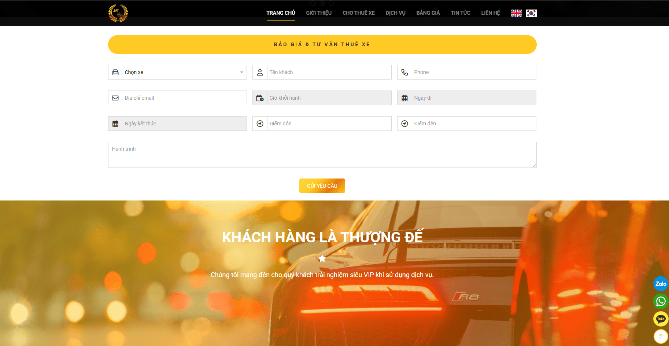
Task: Click the car icon beside Chọn xe
Action: click(x=115, y=72)
